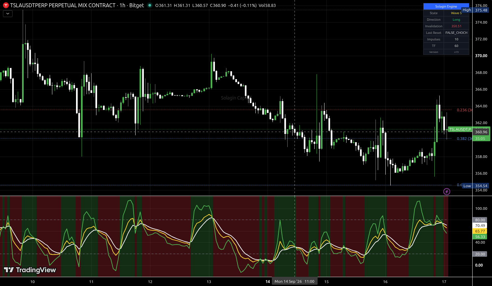This screenshot has height=286, width=492.
Task: Click the 370.00 price scale label
Action: click(x=481, y=56)
